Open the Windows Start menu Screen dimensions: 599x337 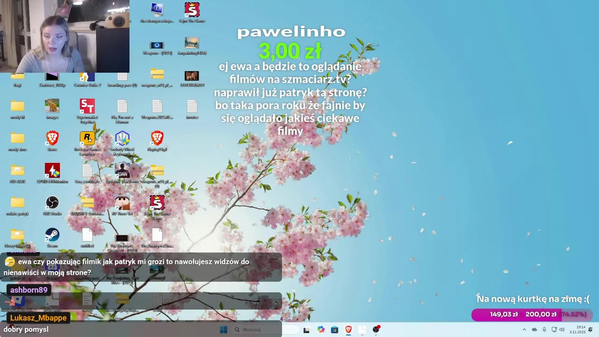click(223, 330)
